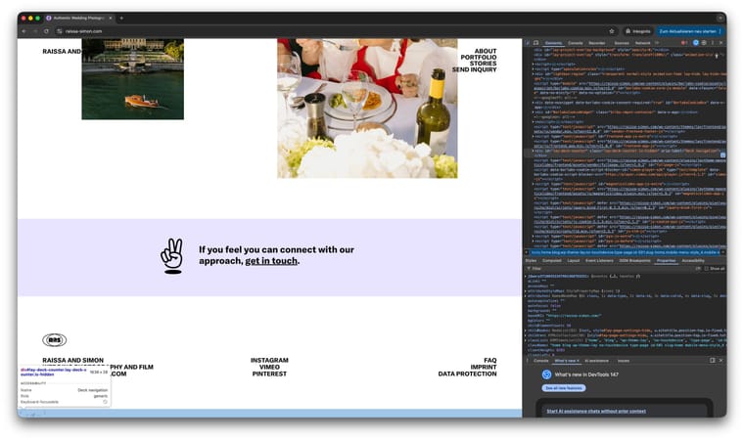Image resolution: width=744 pixels, height=440 pixels.
Task: Open a new browser tab with plus
Action: point(121,18)
